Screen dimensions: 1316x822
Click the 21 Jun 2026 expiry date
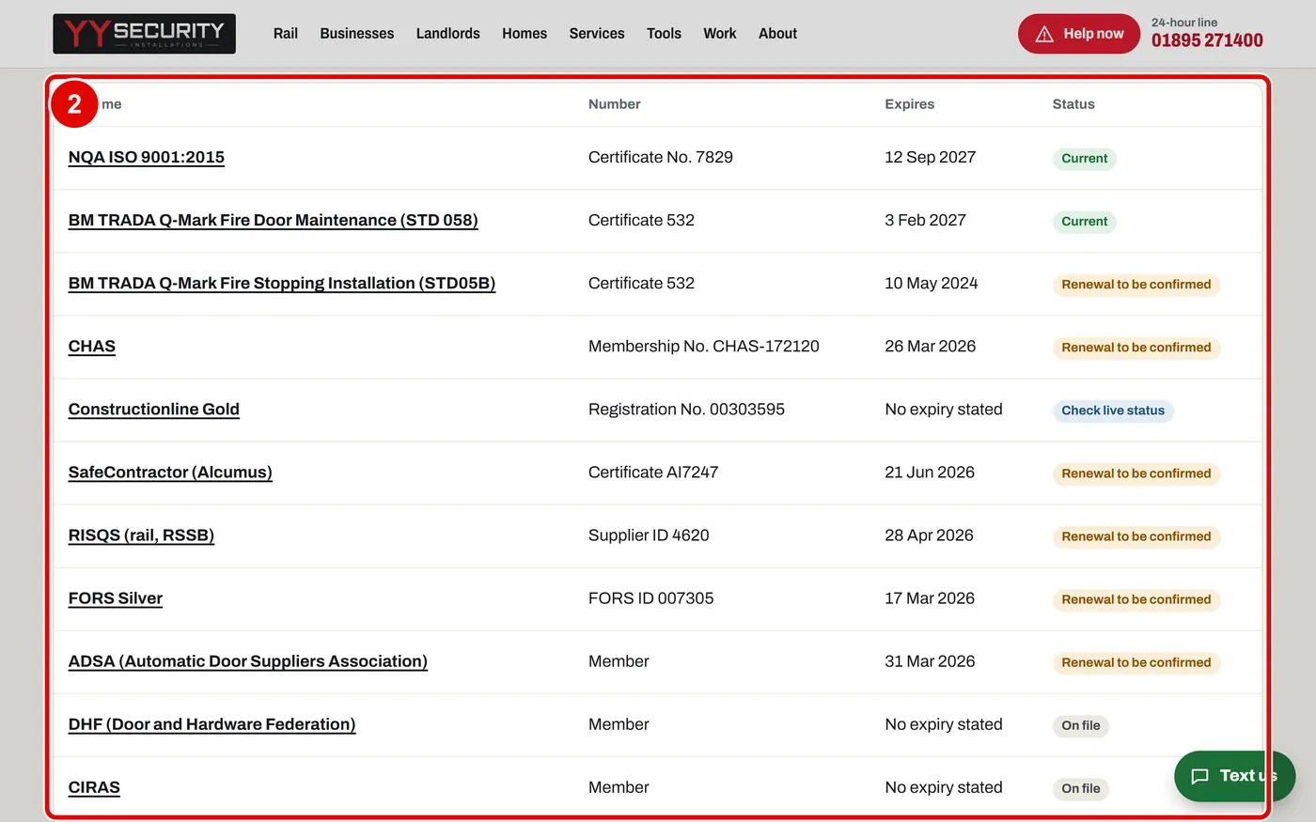(x=930, y=473)
